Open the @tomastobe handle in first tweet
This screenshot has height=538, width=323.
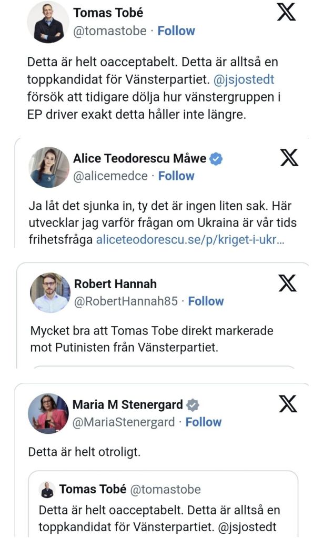[110, 31]
